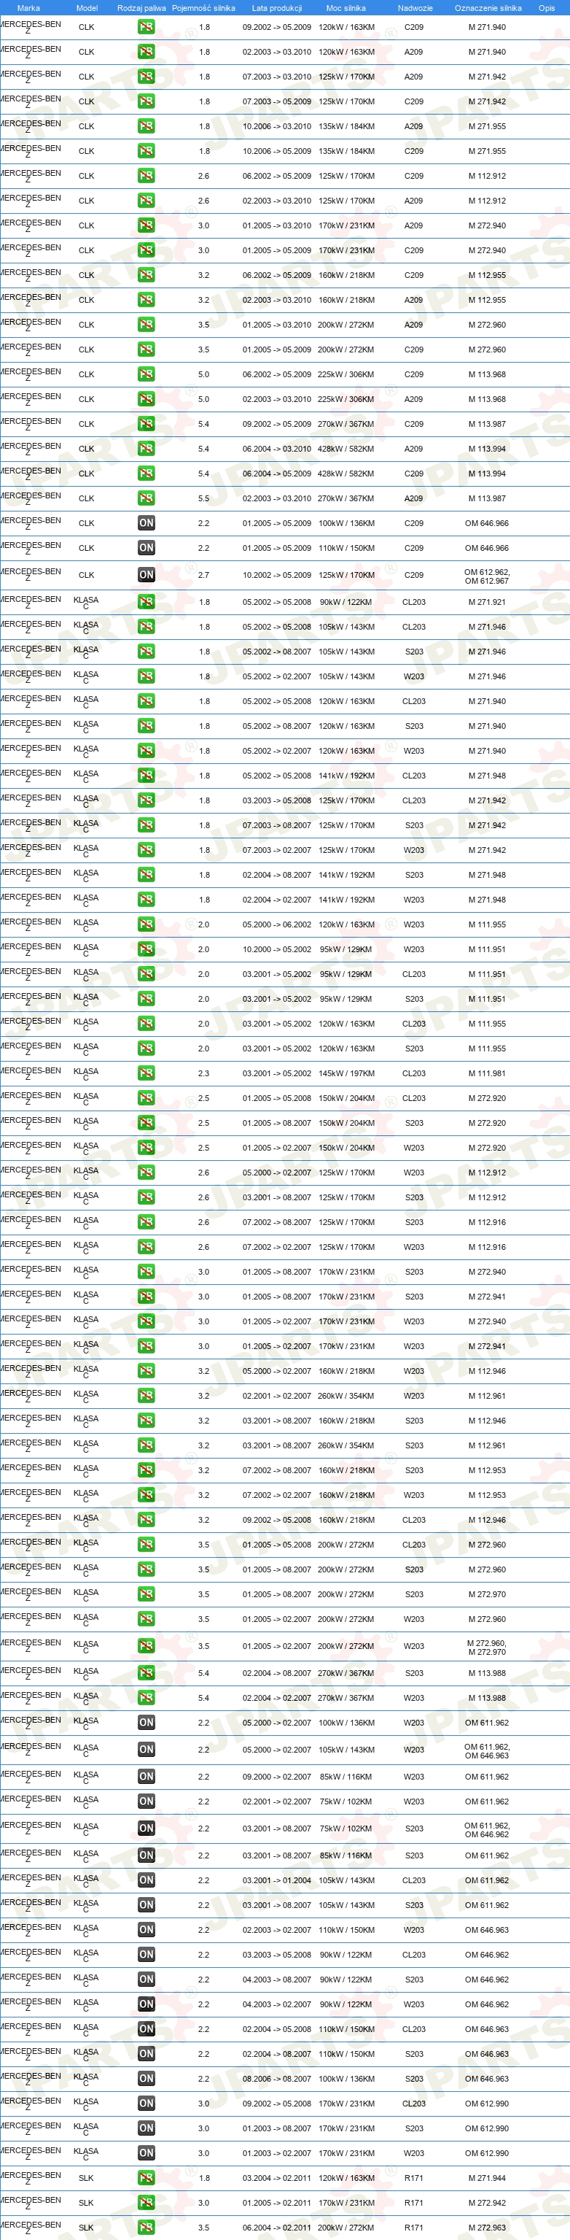Click the PB petrol icon in the SLK M 271.944 row
The image size is (570, 2240).
click(x=146, y=2178)
